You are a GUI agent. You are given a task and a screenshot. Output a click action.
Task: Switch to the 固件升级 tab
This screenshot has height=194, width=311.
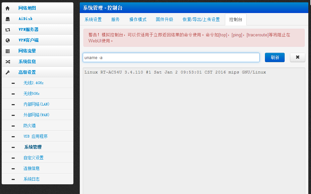165,19
